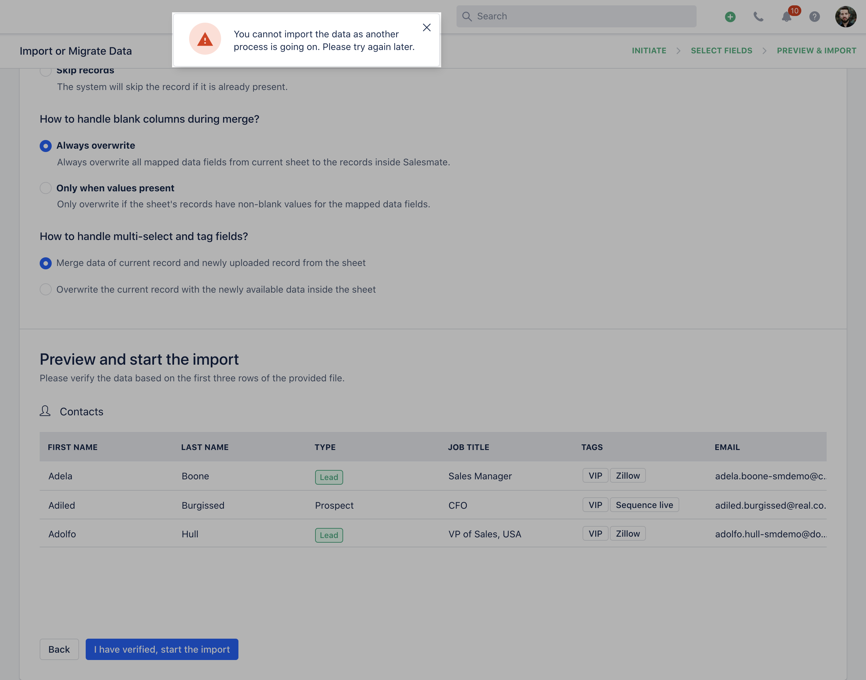Close the import error notification
Screen dimensions: 866x680
click(x=426, y=27)
